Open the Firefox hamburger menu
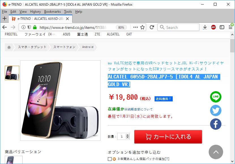Image resolution: width=235 pixels, height=164 pixels. coord(230,27)
